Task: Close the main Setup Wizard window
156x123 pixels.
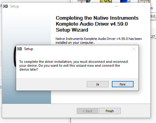Action: (143, 6)
